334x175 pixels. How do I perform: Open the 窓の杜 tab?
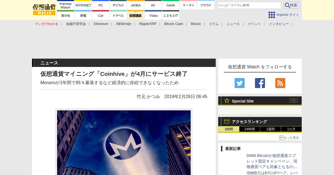65,15
